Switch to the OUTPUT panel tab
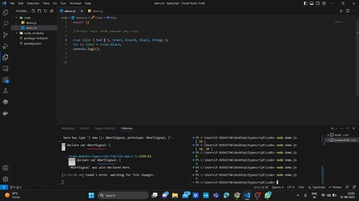Viewport: 359px width, 201px height. point(85,128)
